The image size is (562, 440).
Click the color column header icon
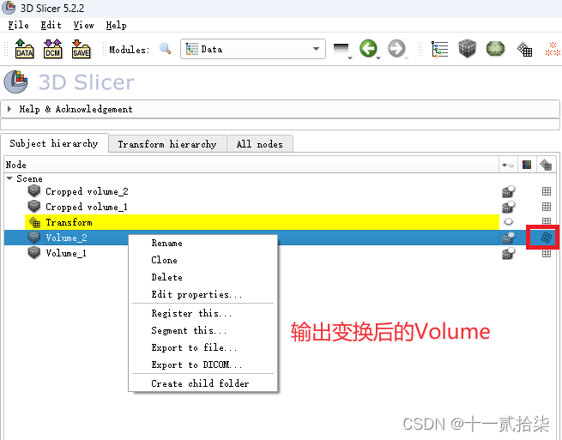(x=527, y=165)
